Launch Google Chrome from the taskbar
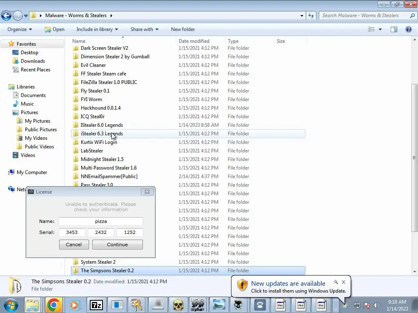Screen dimensions: 418x313 click(x=53, y=305)
